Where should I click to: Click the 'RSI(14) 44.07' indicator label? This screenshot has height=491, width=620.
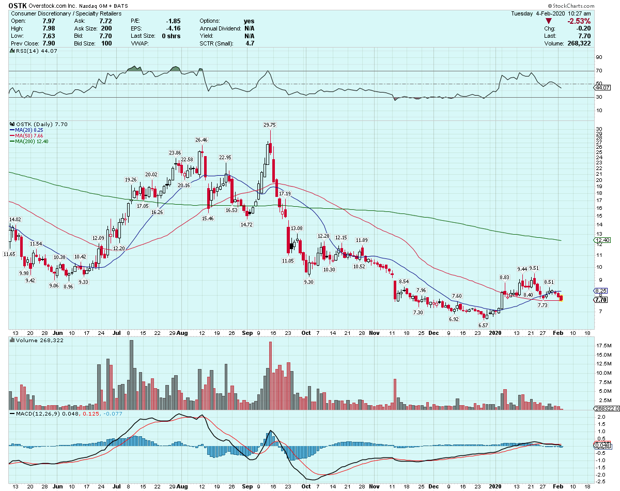click(x=36, y=51)
